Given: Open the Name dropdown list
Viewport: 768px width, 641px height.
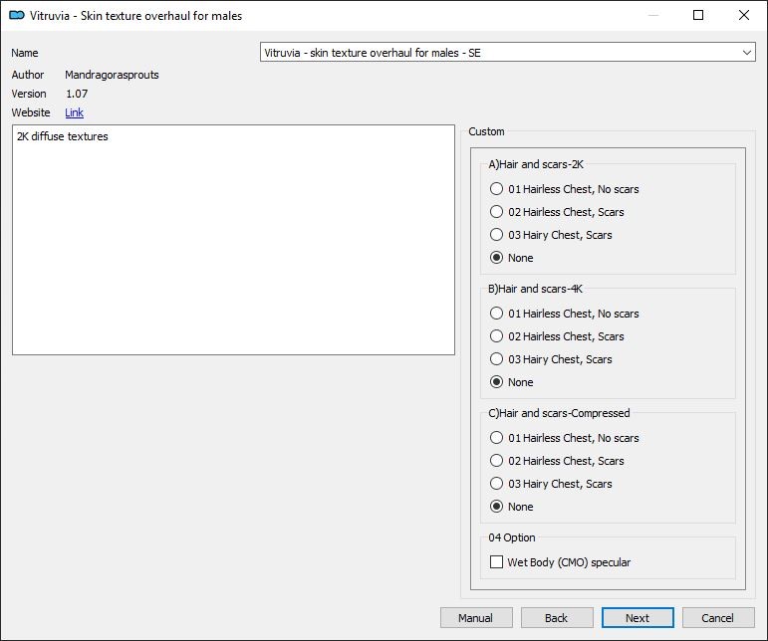Looking at the screenshot, I should 747,52.
